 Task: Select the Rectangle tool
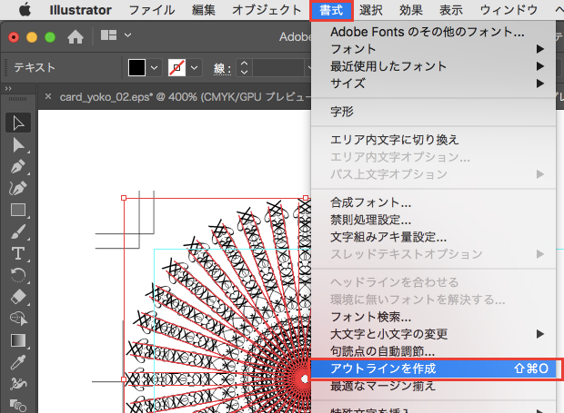point(18,210)
